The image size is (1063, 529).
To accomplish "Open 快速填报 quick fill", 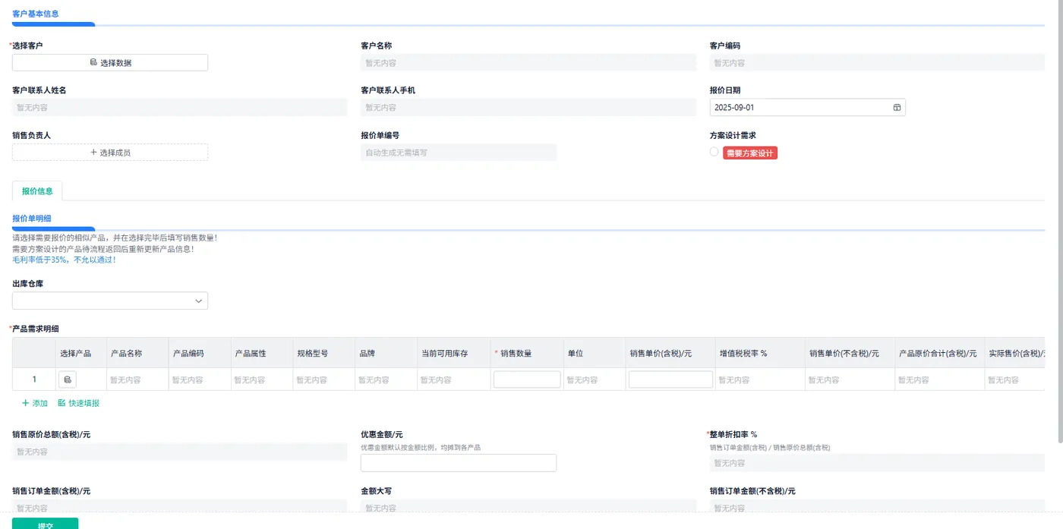I will point(78,403).
